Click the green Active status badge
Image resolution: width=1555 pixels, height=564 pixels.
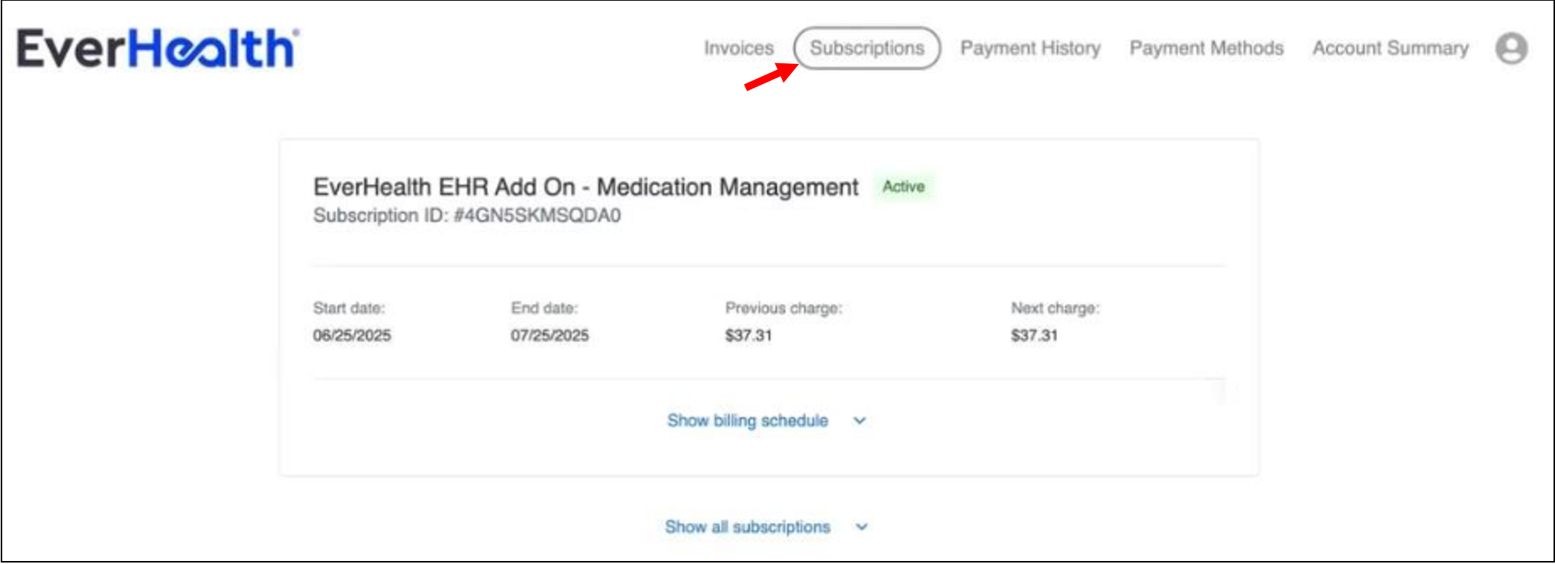(903, 187)
